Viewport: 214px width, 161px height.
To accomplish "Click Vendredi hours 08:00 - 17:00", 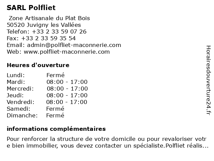I will click(x=67, y=102).
